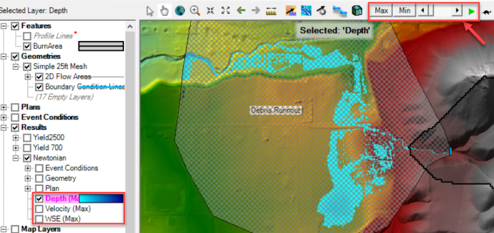The height and width of the screenshot is (233, 494).
Task: Check the WSE (Max) layer checkbox
Action: point(40,219)
